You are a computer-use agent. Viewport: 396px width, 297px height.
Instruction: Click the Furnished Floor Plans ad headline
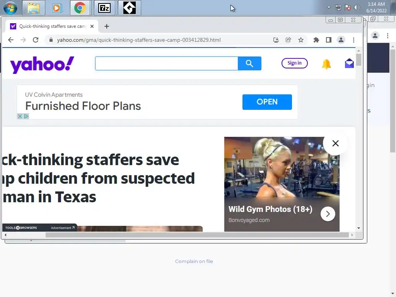pyautogui.click(x=83, y=106)
